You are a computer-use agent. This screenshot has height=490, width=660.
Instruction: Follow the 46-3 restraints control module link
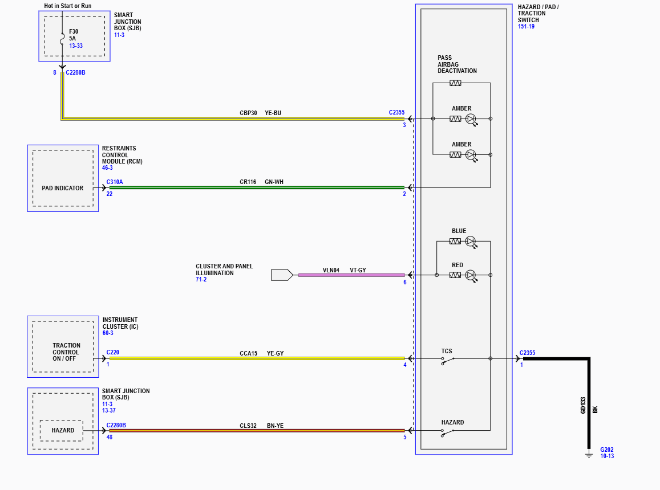107,168
